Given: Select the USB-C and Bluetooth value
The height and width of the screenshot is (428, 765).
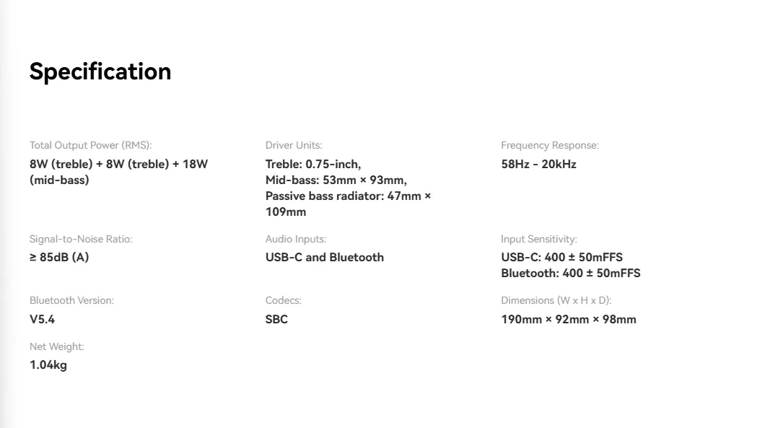Looking at the screenshot, I should coord(325,258).
